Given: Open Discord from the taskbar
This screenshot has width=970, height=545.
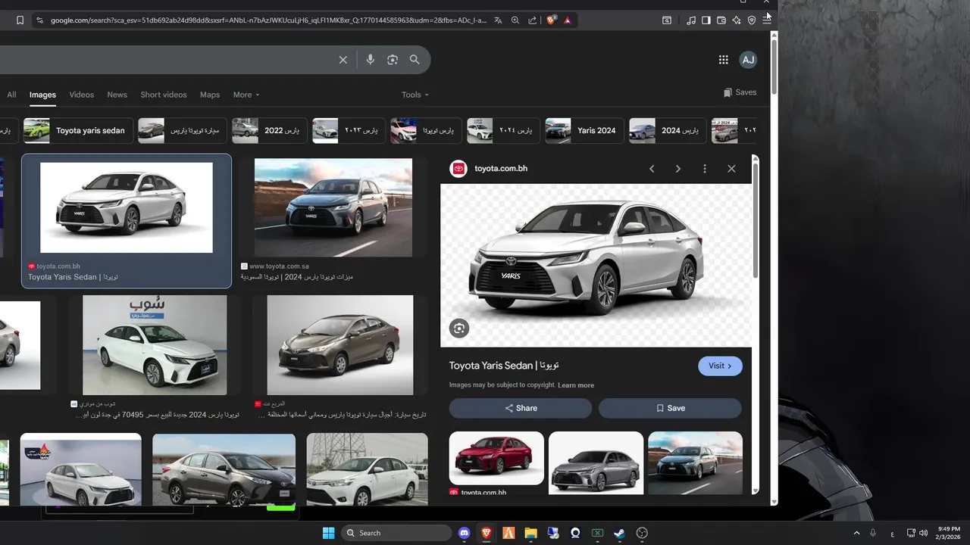Looking at the screenshot, I should (465, 533).
